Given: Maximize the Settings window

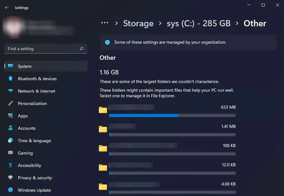Looking at the screenshot, I should coord(263,5).
